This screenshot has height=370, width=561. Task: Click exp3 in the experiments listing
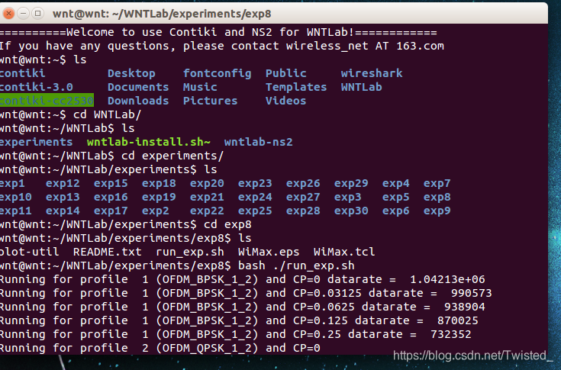tap(348, 198)
